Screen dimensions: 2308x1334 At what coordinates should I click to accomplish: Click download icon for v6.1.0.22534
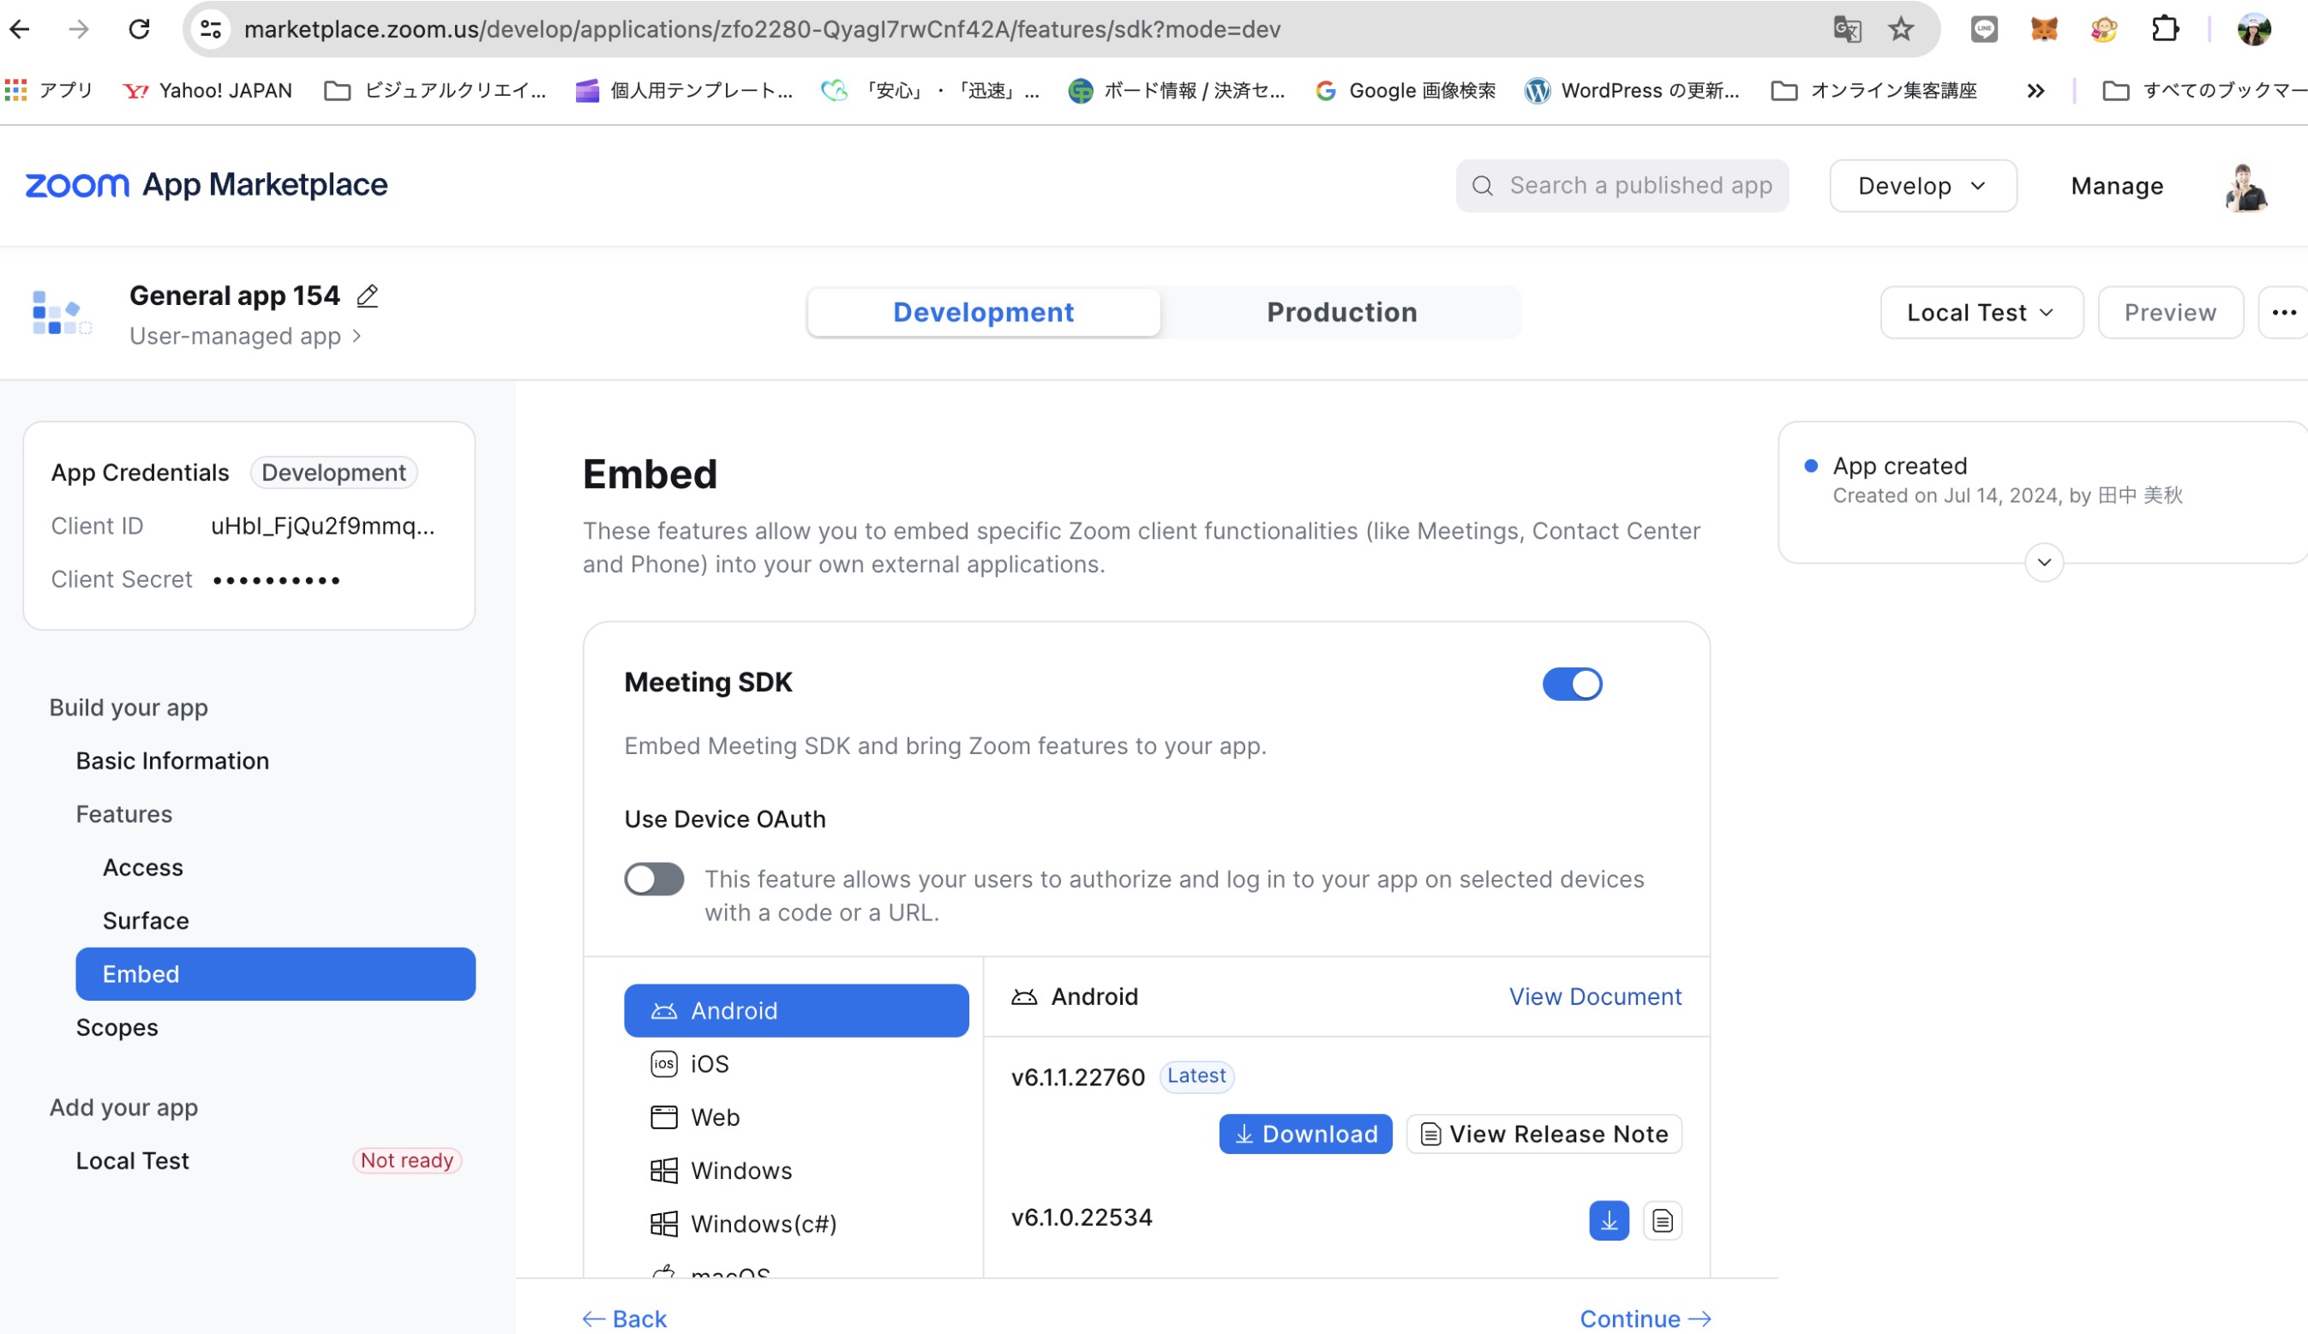[1609, 1220]
